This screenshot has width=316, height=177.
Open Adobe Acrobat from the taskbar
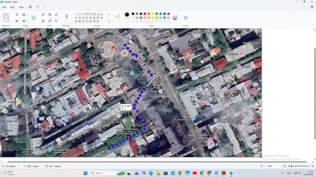(x=223, y=173)
